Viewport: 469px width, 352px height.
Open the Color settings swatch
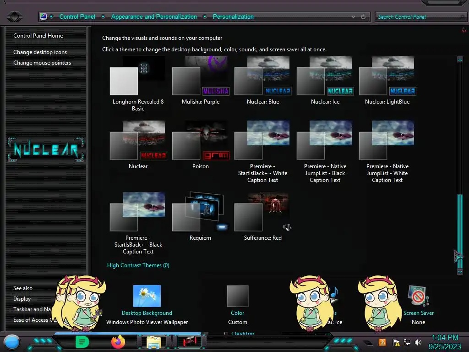pos(238,296)
